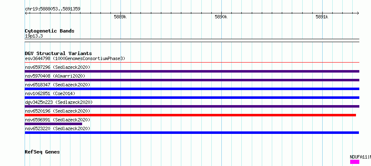
Task: Click the DGV Structural Variants track title
Action: click(x=58, y=53)
